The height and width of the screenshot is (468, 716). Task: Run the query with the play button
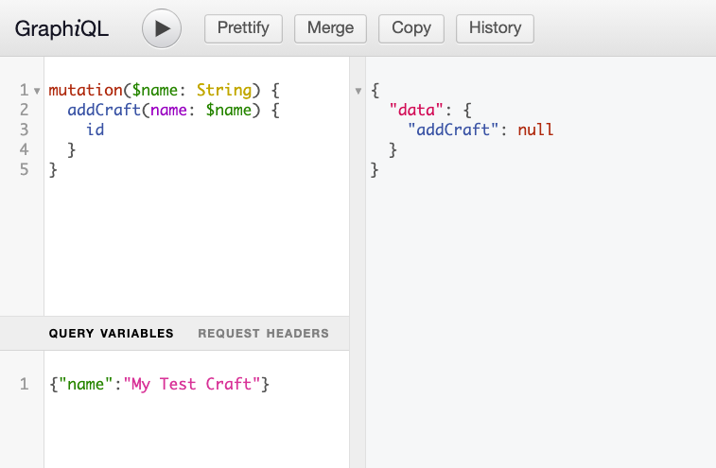point(162,28)
